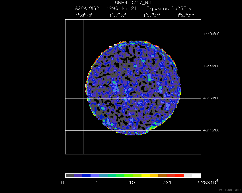Click the colorbar value 0
This screenshot has height=193, width=242.
63,183
